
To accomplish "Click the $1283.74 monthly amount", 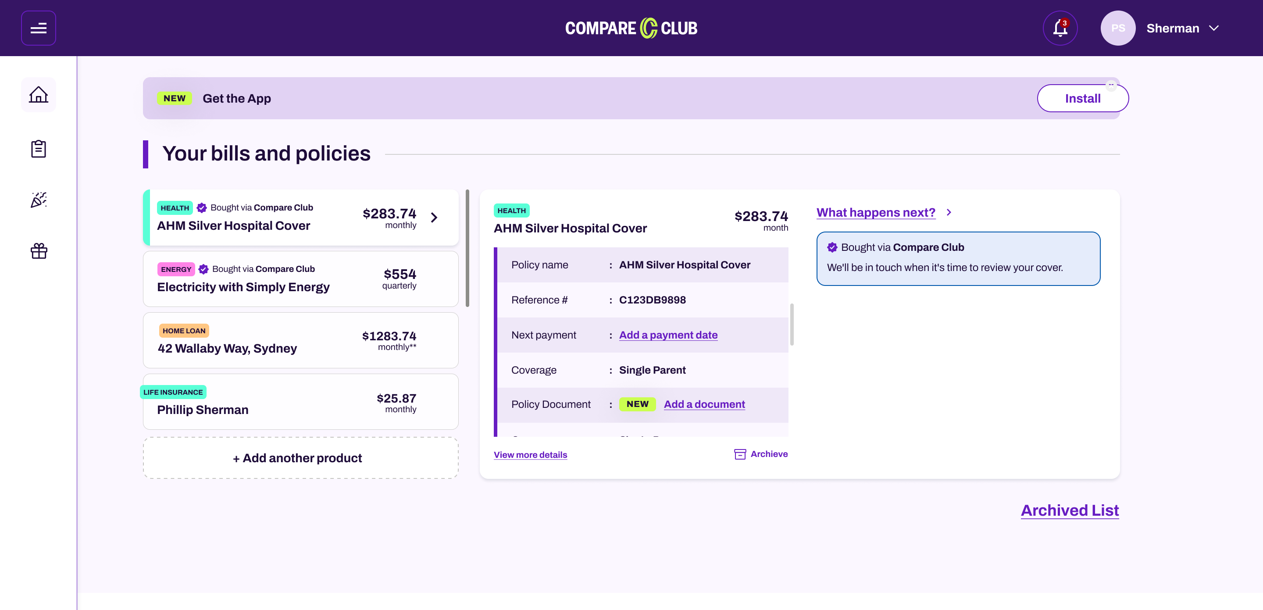I will click(389, 336).
